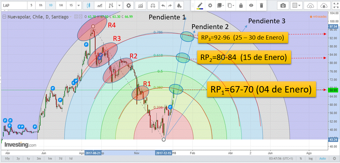
Task: Open the indicators icon
Action: tap(141, 5)
